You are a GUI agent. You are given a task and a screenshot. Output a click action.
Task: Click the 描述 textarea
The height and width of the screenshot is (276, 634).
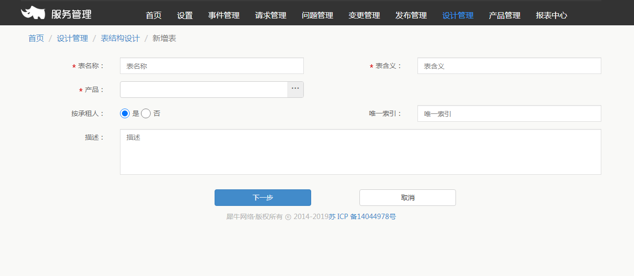click(x=360, y=152)
